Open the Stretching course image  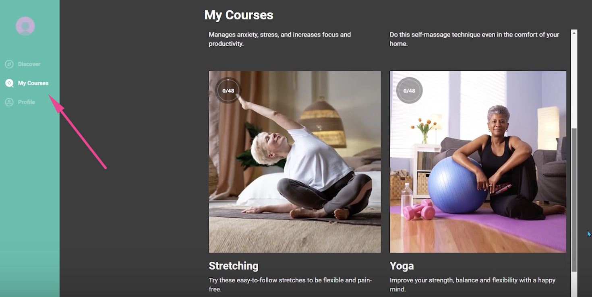295,162
